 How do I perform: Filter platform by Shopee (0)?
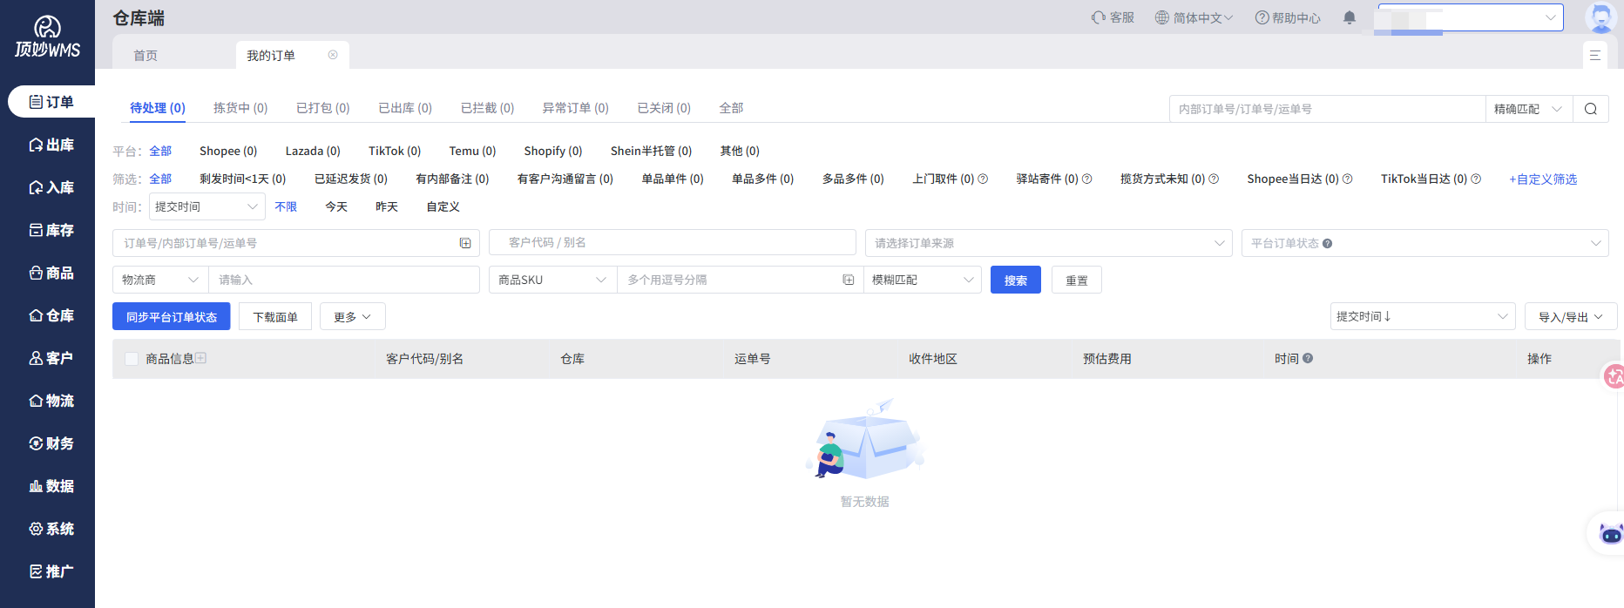(x=228, y=151)
